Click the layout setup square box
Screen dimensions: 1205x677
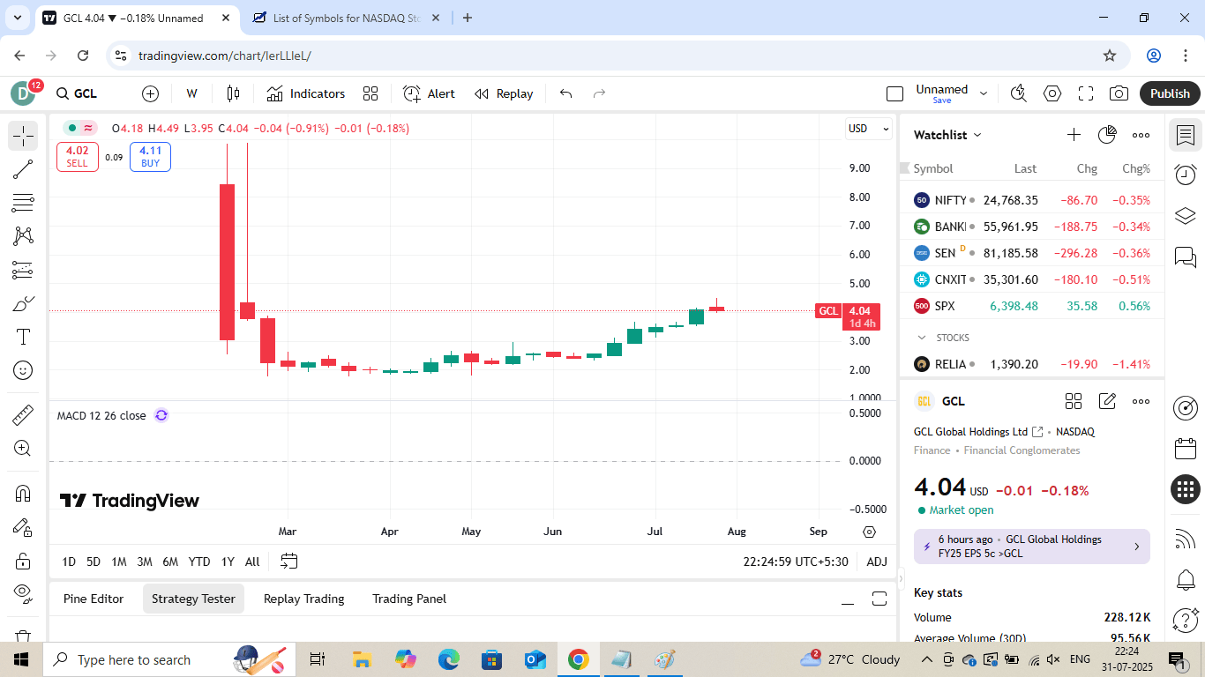click(895, 93)
